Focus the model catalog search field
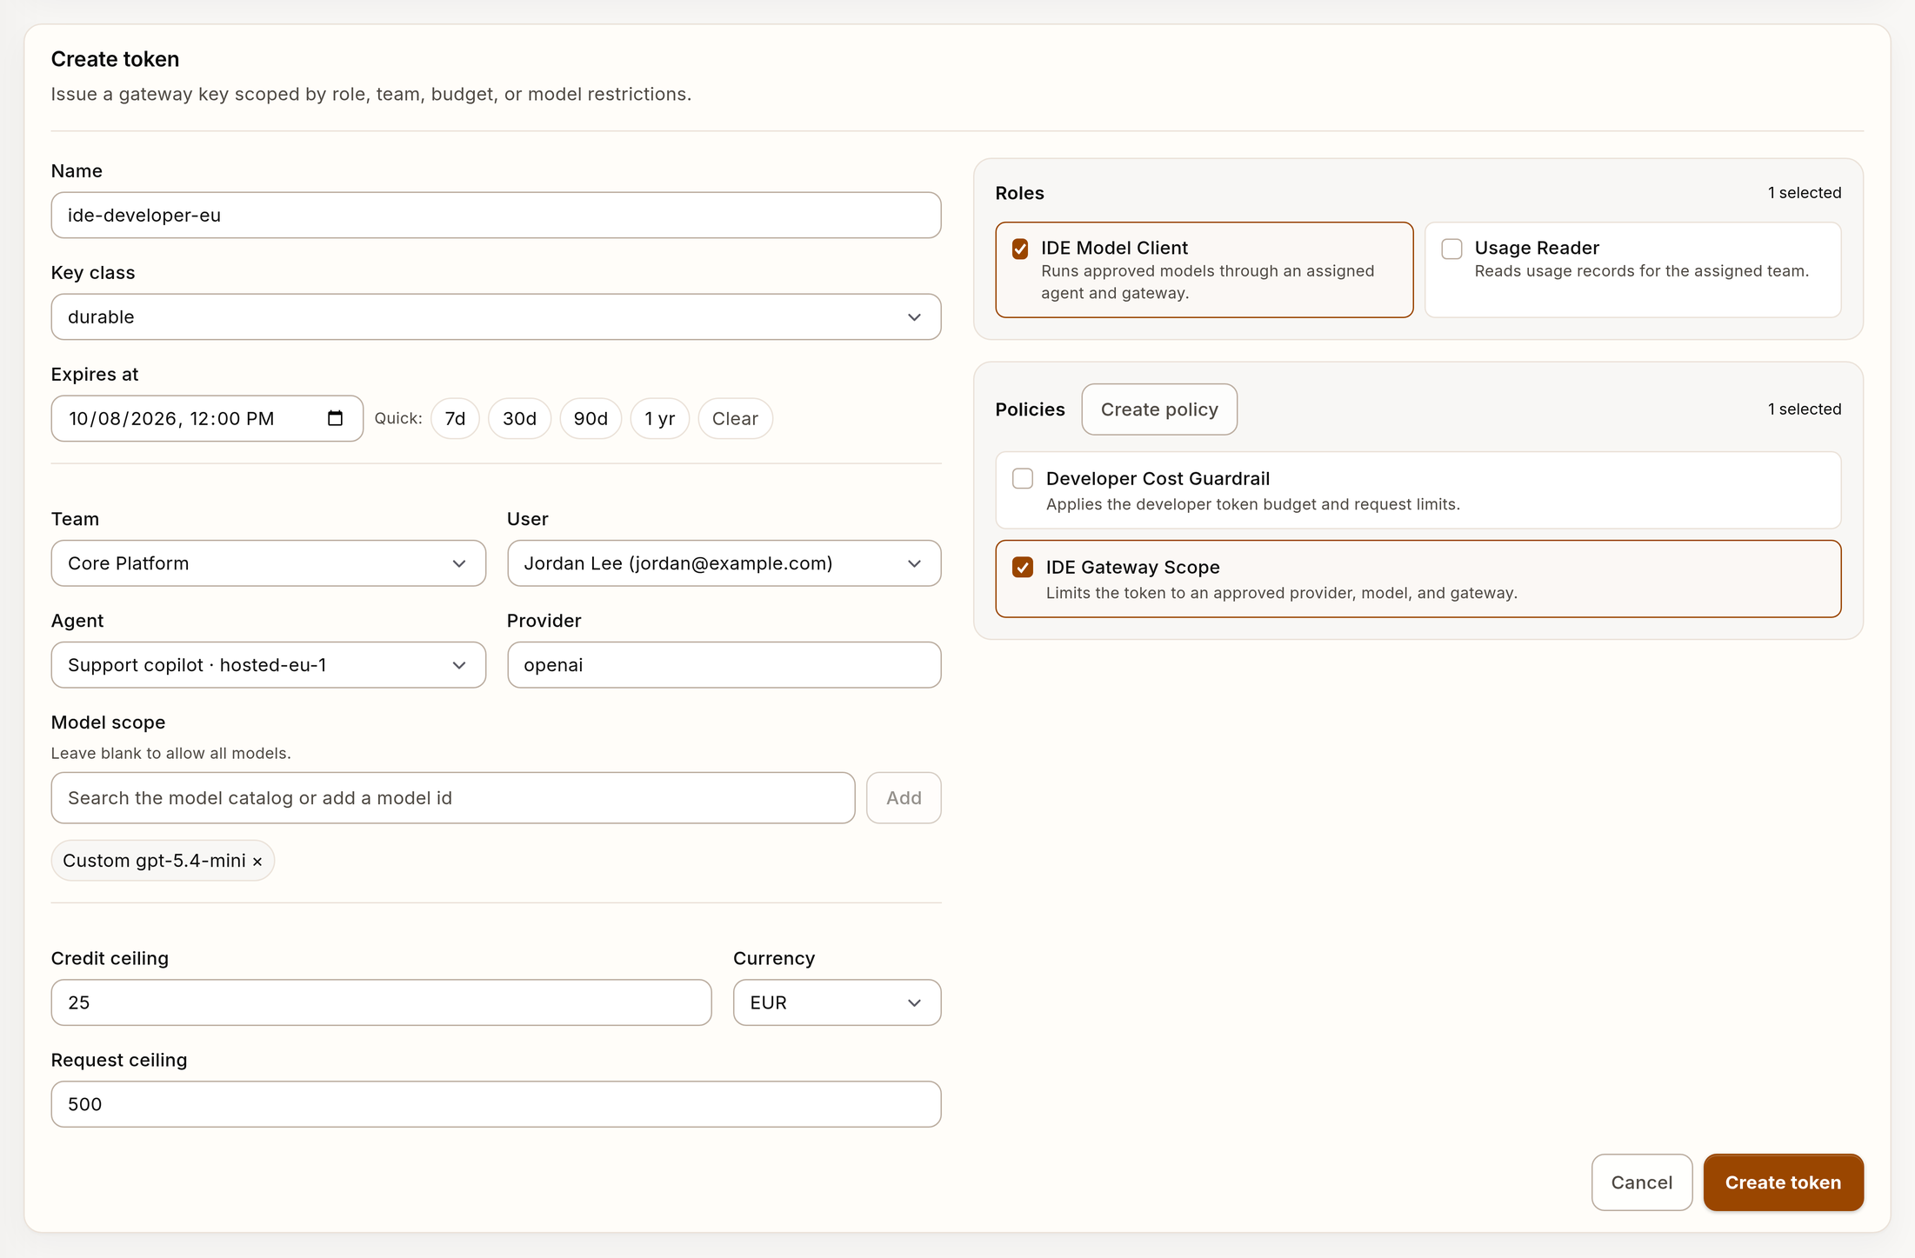 click(x=452, y=798)
